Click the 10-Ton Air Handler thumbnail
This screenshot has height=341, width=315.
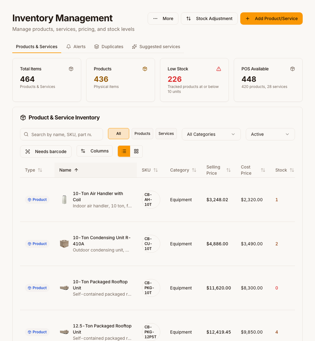coord(64,200)
